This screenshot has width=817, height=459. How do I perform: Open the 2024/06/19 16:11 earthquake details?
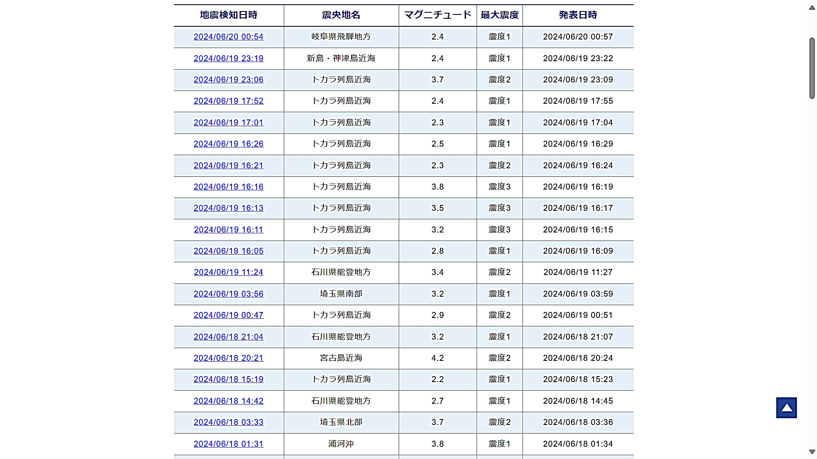229,230
